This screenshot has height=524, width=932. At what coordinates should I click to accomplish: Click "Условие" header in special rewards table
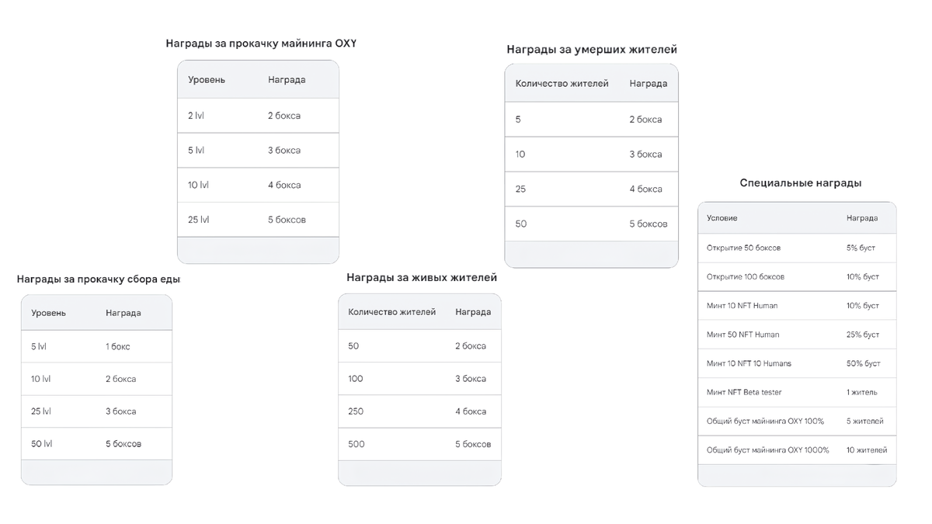[722, 218]
